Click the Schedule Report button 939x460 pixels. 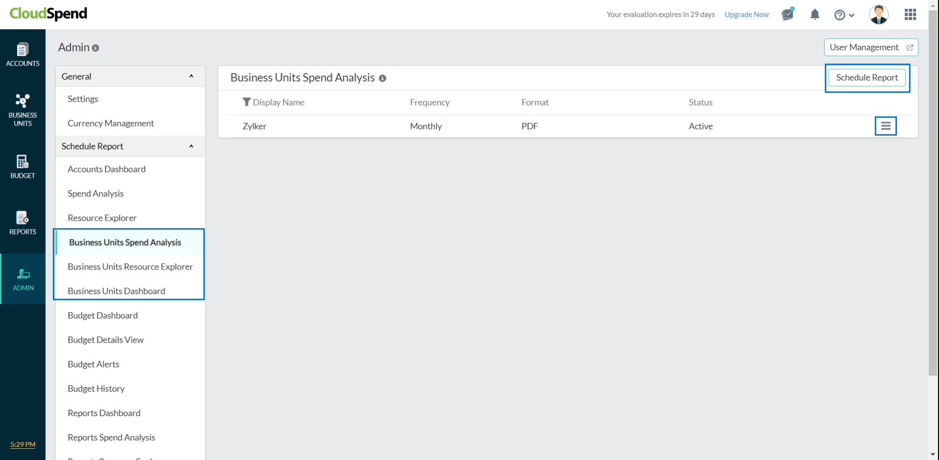pyautogui.click(x=867, y=77)
